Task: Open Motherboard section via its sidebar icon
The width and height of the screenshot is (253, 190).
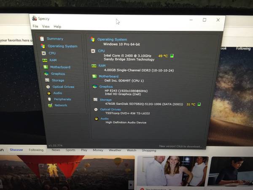Action: [45, 67]
